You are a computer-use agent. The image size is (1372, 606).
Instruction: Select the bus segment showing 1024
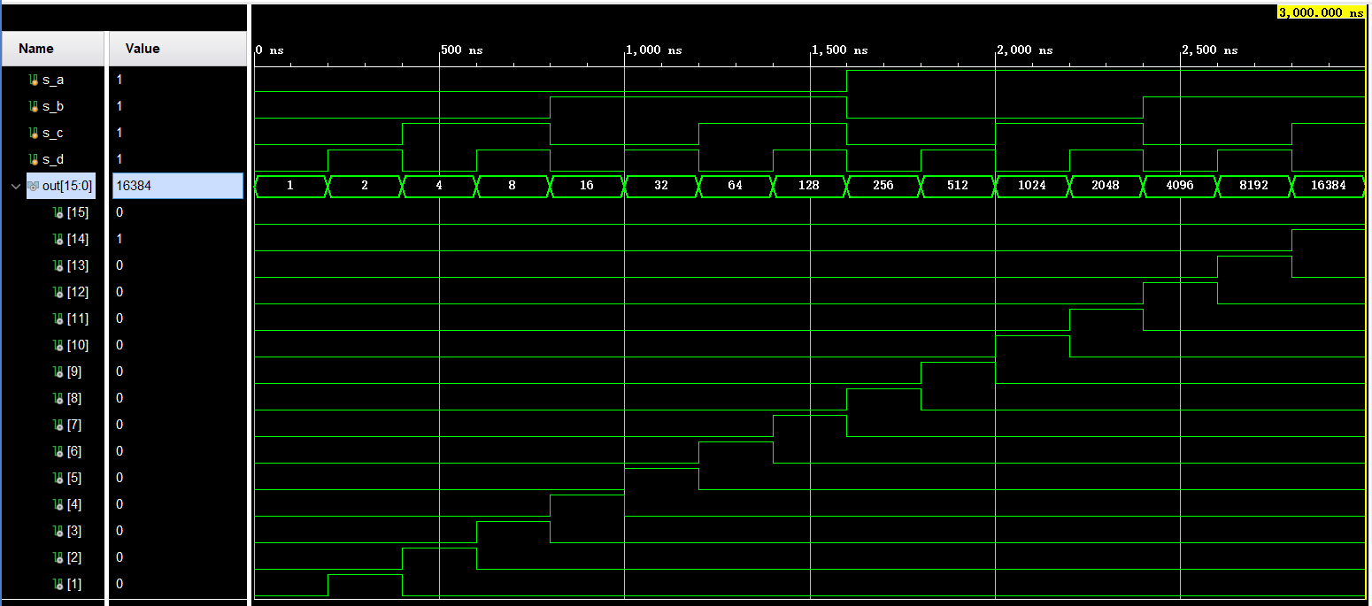[1031, 186]
